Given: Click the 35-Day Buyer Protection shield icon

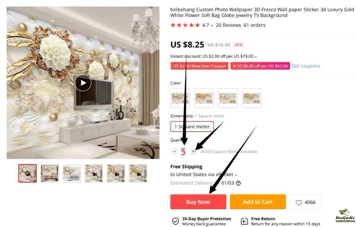Looking at the screenshot, I should 175,221.
